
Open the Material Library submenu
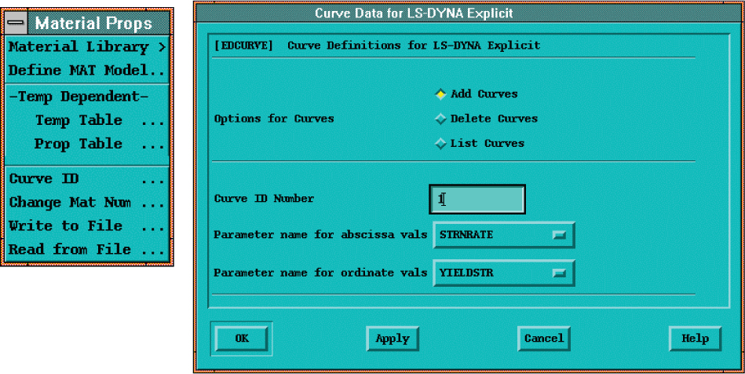[87, 46]
